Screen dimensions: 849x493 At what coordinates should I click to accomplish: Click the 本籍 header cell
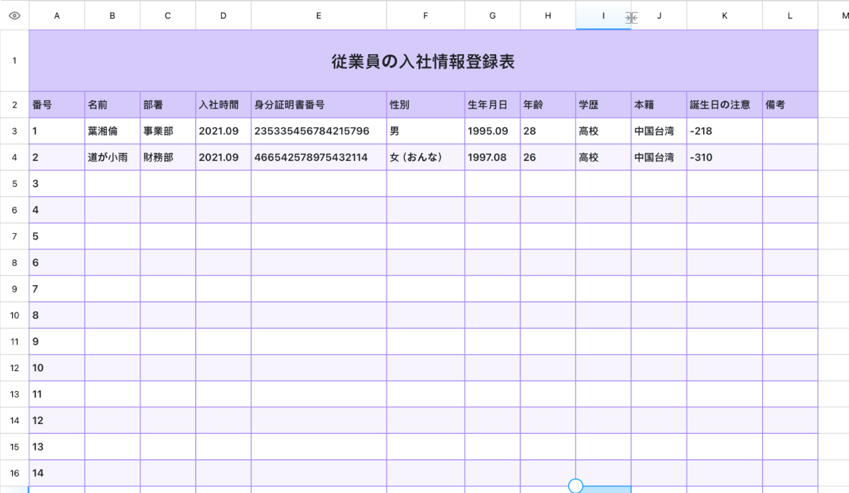[659, 105]
